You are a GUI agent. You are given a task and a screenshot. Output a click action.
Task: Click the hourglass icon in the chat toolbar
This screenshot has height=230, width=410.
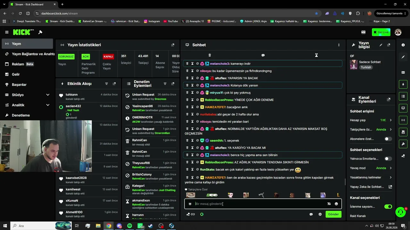[x=316, y=55]
